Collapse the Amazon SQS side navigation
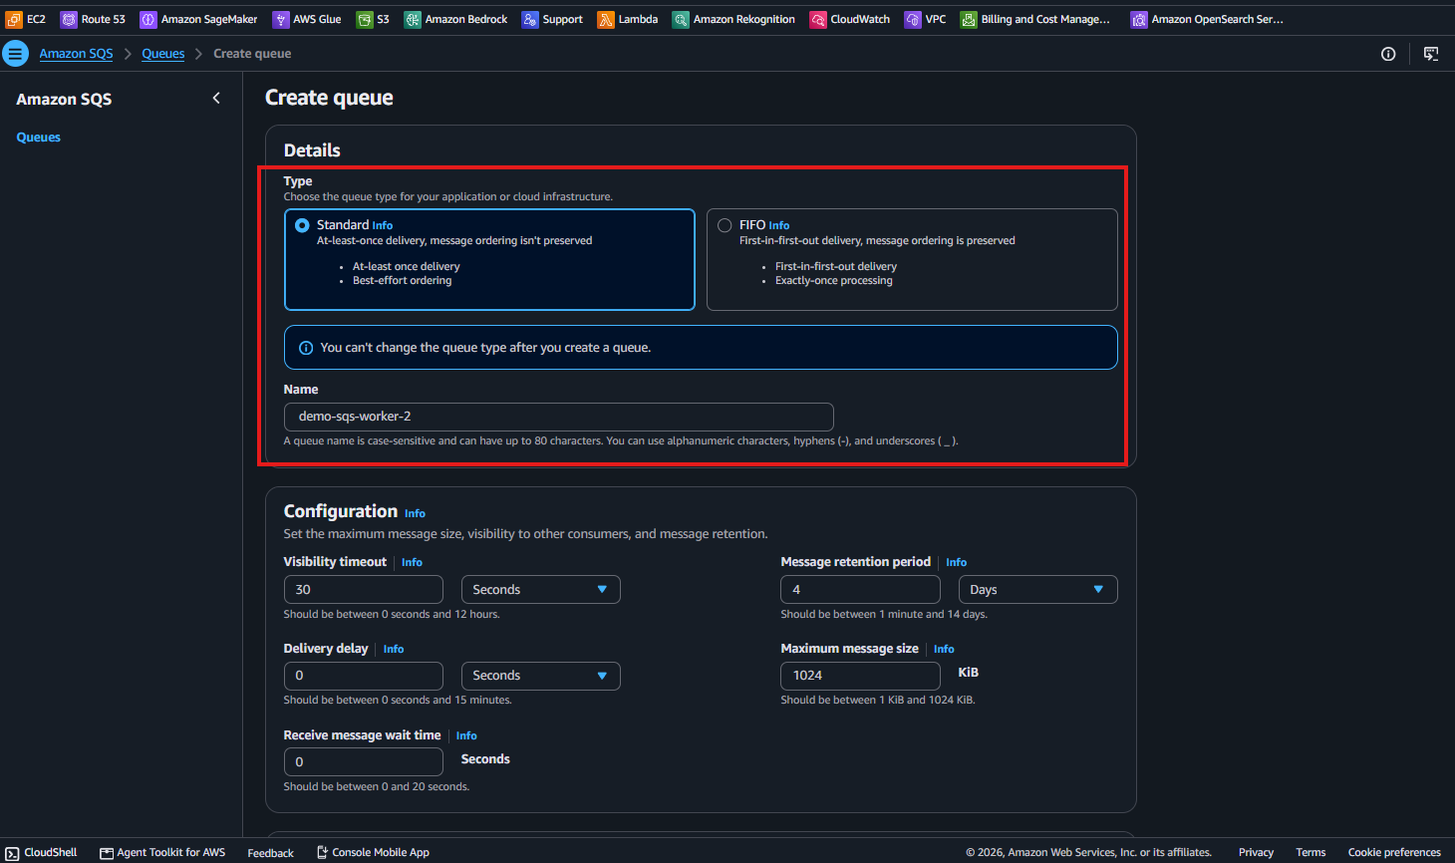This screenshot has width=1455, height=863. tap(216, 98)
